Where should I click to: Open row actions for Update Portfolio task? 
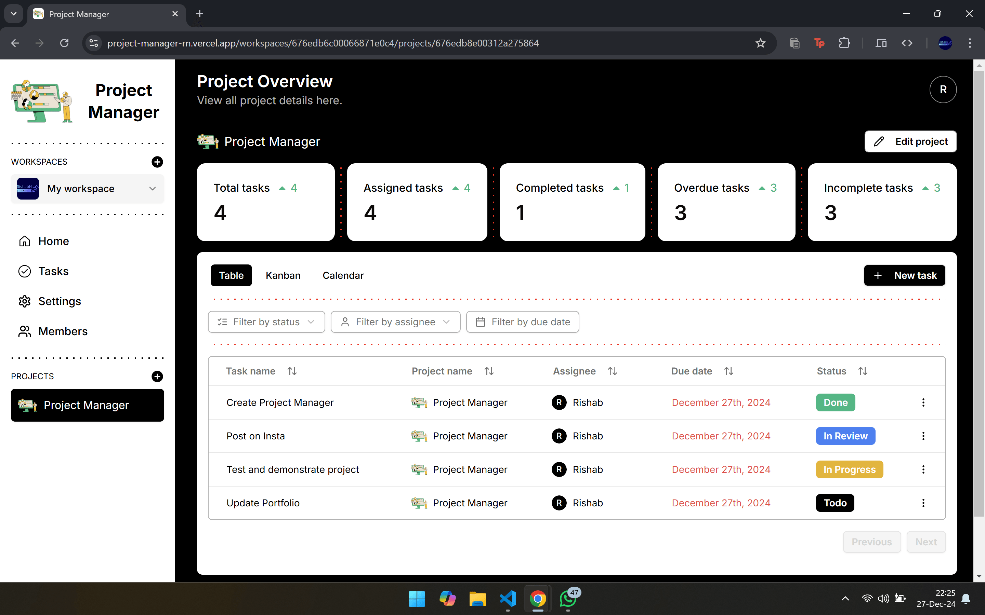click(x=923, y=503)
